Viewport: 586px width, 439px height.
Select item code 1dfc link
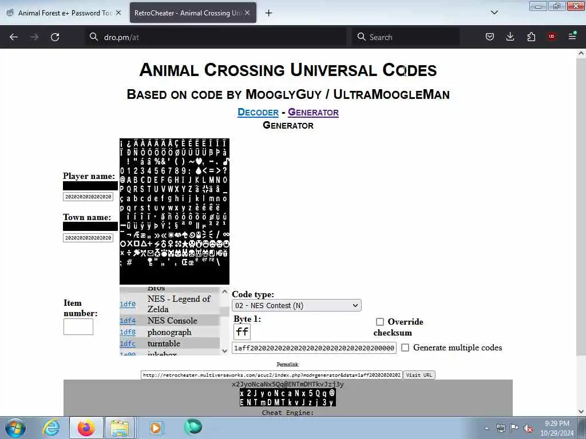coord(128,344)
